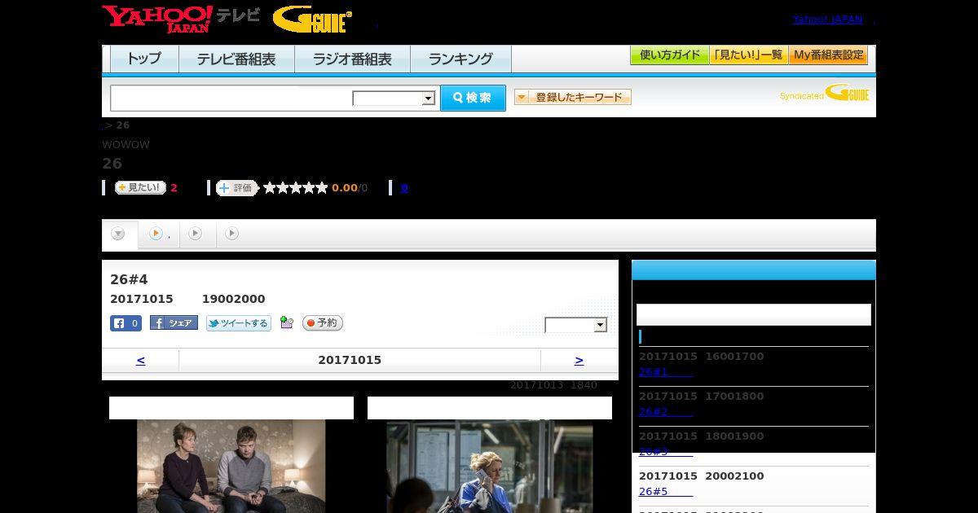
Task: Switch to the ラジオ番組表 tab
Action: coord(352,59)
